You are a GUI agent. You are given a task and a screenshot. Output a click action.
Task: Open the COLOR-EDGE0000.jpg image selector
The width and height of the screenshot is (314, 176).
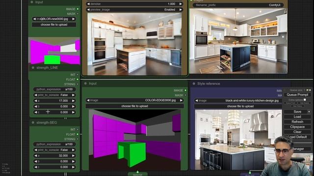point(134,100)
